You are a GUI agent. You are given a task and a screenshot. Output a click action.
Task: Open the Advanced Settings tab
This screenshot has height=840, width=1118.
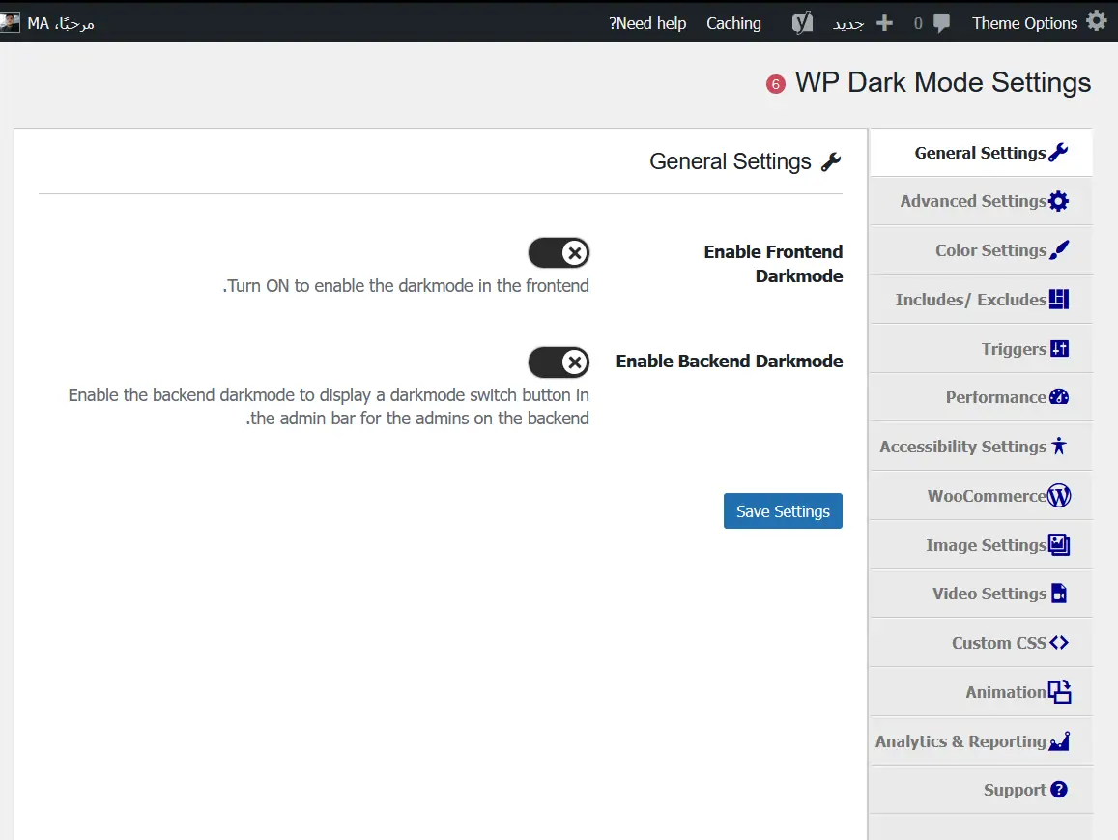(982, 201)
